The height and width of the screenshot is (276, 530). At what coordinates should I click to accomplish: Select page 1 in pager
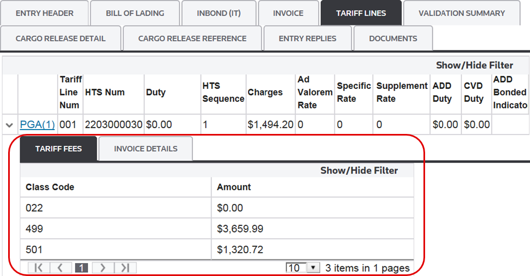click(82, 268)
